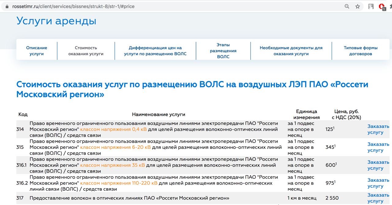392x205 pixels.
Task: Bookmark this page with the star icon
Action: pyautogui.click(x=357, y=6)
